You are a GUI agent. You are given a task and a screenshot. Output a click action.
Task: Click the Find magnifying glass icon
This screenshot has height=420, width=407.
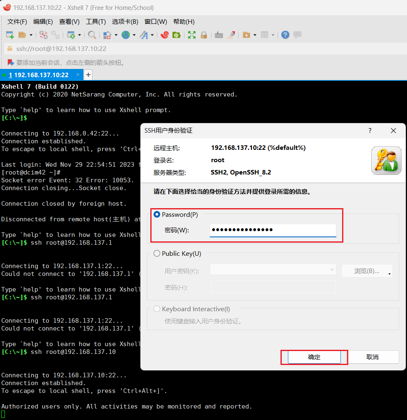(x=92, y=35)
